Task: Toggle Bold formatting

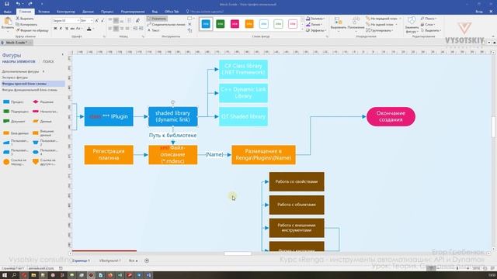Action: click(x=55, y=29)
